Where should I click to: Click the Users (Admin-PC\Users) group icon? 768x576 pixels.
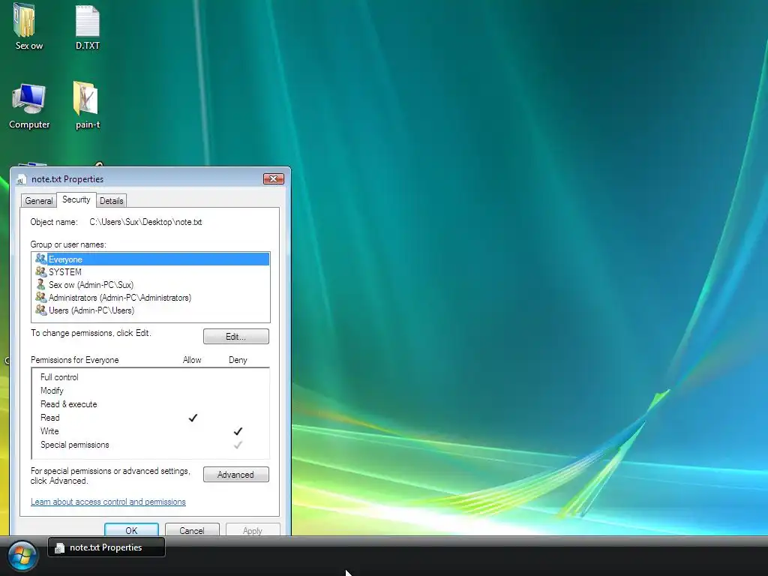click(x=41, y=310)
